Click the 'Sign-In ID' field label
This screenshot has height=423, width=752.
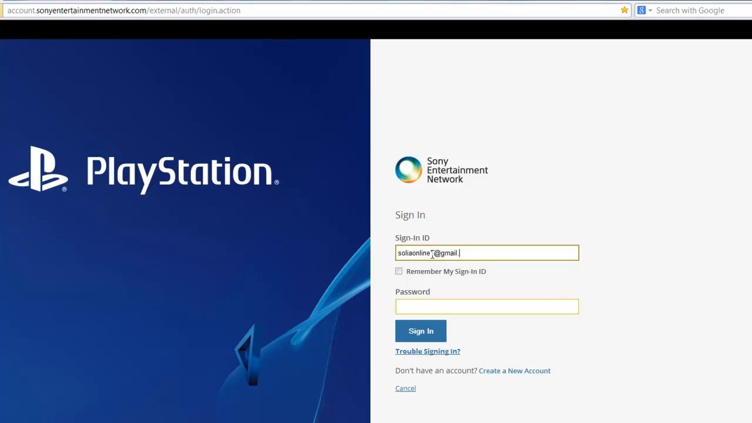coord(412,238)
